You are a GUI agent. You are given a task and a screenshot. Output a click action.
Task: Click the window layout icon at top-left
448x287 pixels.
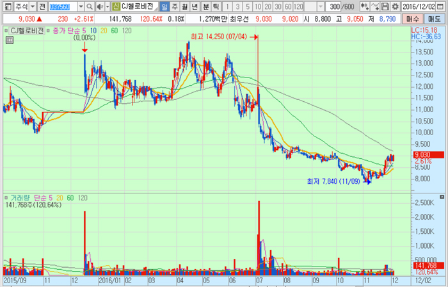tap(5, 6)
